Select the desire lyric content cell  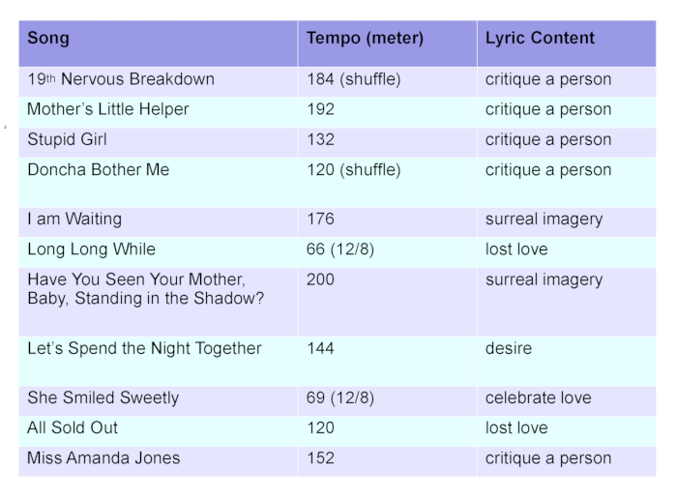click(x=567, y=361)
